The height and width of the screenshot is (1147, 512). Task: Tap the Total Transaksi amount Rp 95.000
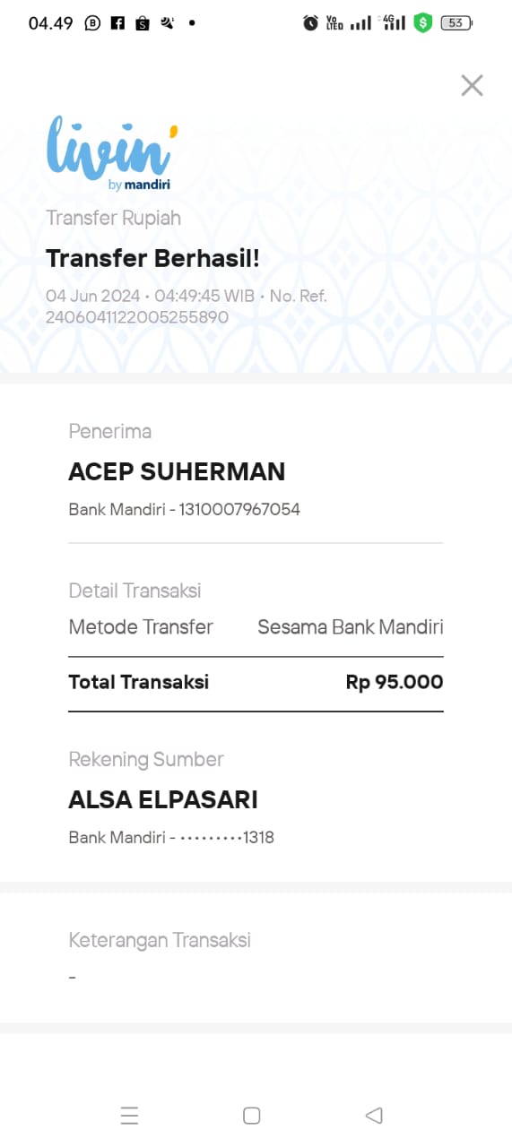(395, 682)
